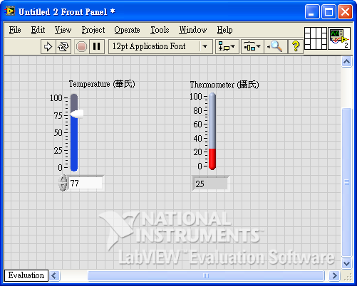Click the vertical scrollbar down arrow

[x=346, y=263]
